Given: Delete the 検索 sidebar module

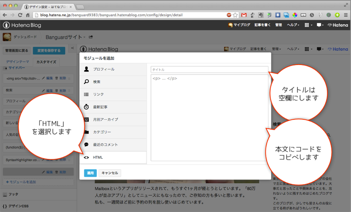Looking at the screenshot, I should (x=61, y=90).
